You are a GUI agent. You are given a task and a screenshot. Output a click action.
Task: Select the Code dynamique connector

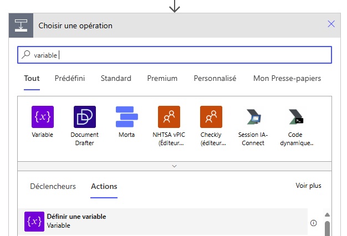click(295, 117)
